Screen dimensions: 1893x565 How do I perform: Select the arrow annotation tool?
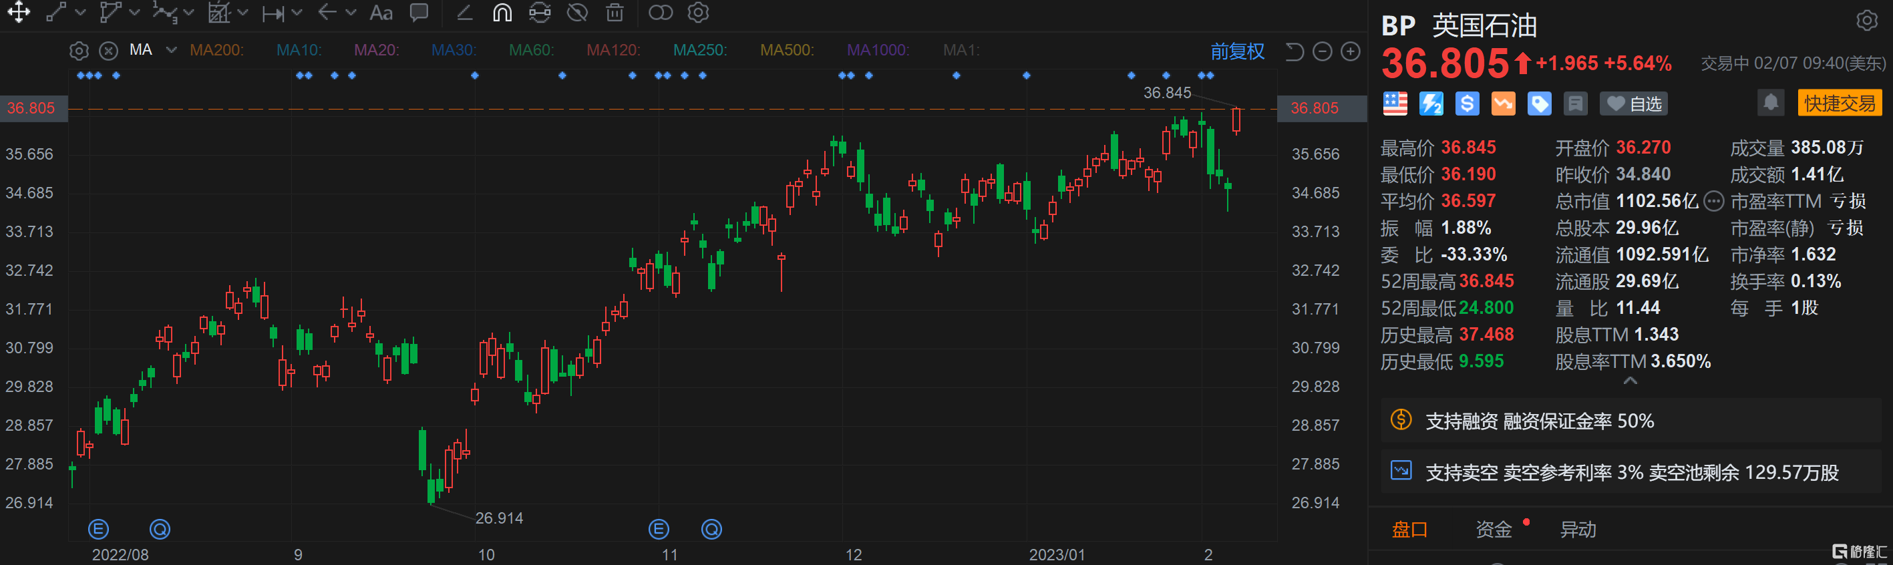click(x=328, y=13)
